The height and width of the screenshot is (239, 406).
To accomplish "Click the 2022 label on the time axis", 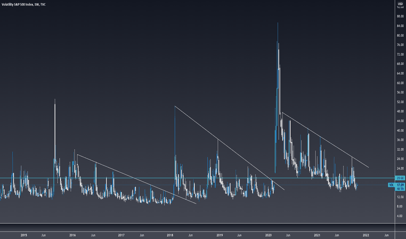I will 366,235.
